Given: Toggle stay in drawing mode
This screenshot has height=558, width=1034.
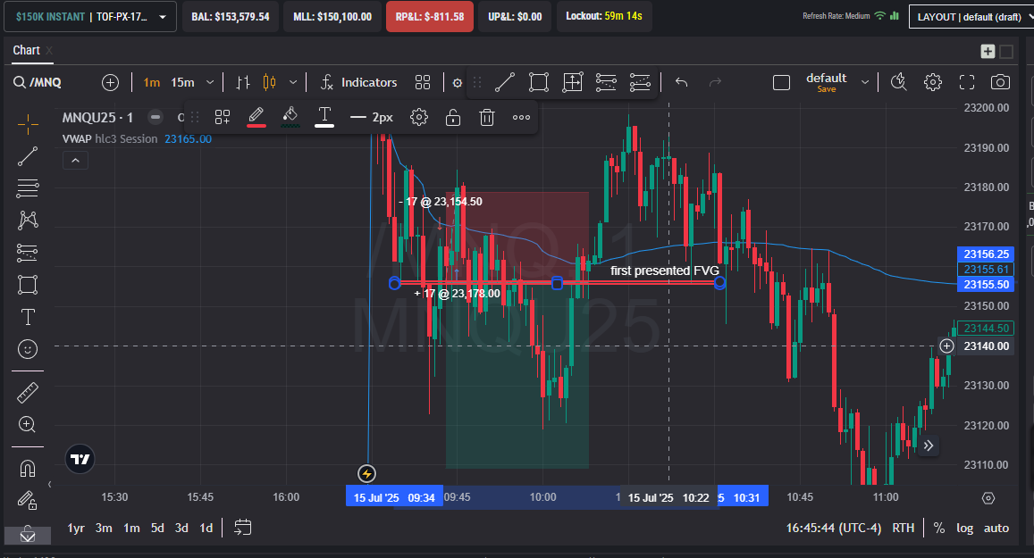Looking at the screenshot, I should (x=28, y=501).
